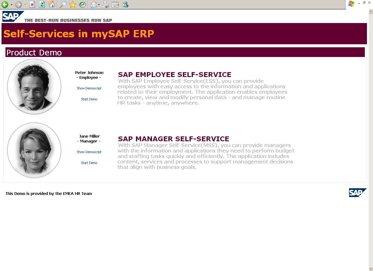Viewport: 373px width, 271px height.
Task: Click the green Back arrow button
Action: [x=5, y=5]
